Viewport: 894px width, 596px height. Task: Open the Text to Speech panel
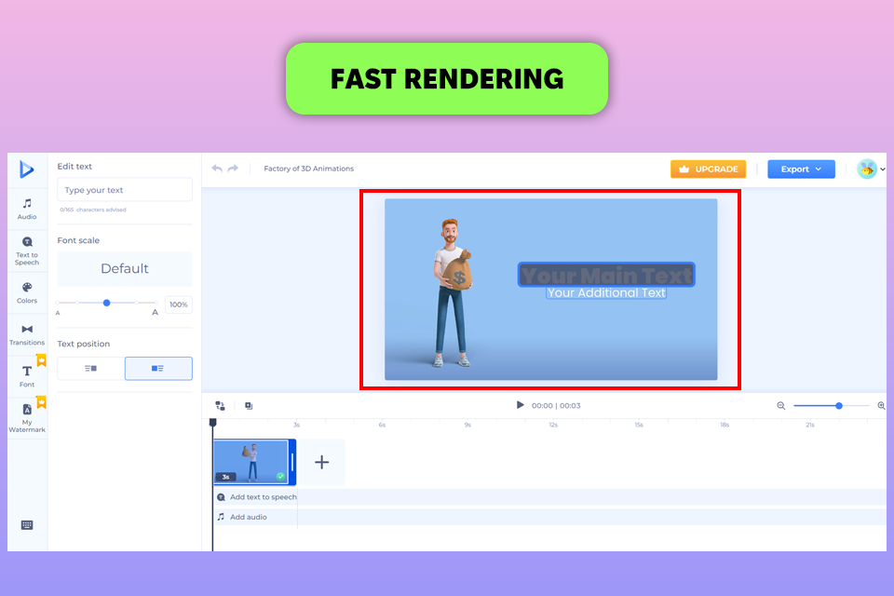pos(27,251)
